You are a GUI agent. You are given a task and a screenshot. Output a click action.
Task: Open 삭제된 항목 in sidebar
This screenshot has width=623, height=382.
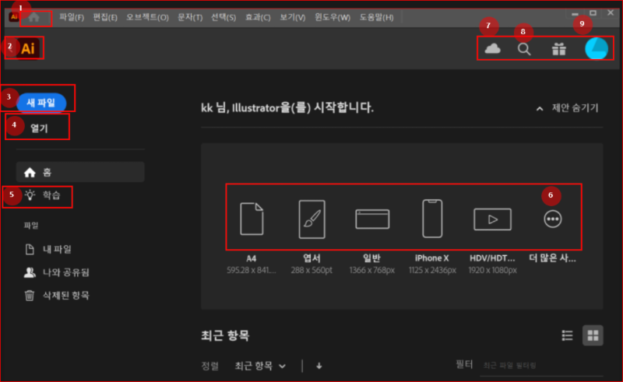click(57, 296)
